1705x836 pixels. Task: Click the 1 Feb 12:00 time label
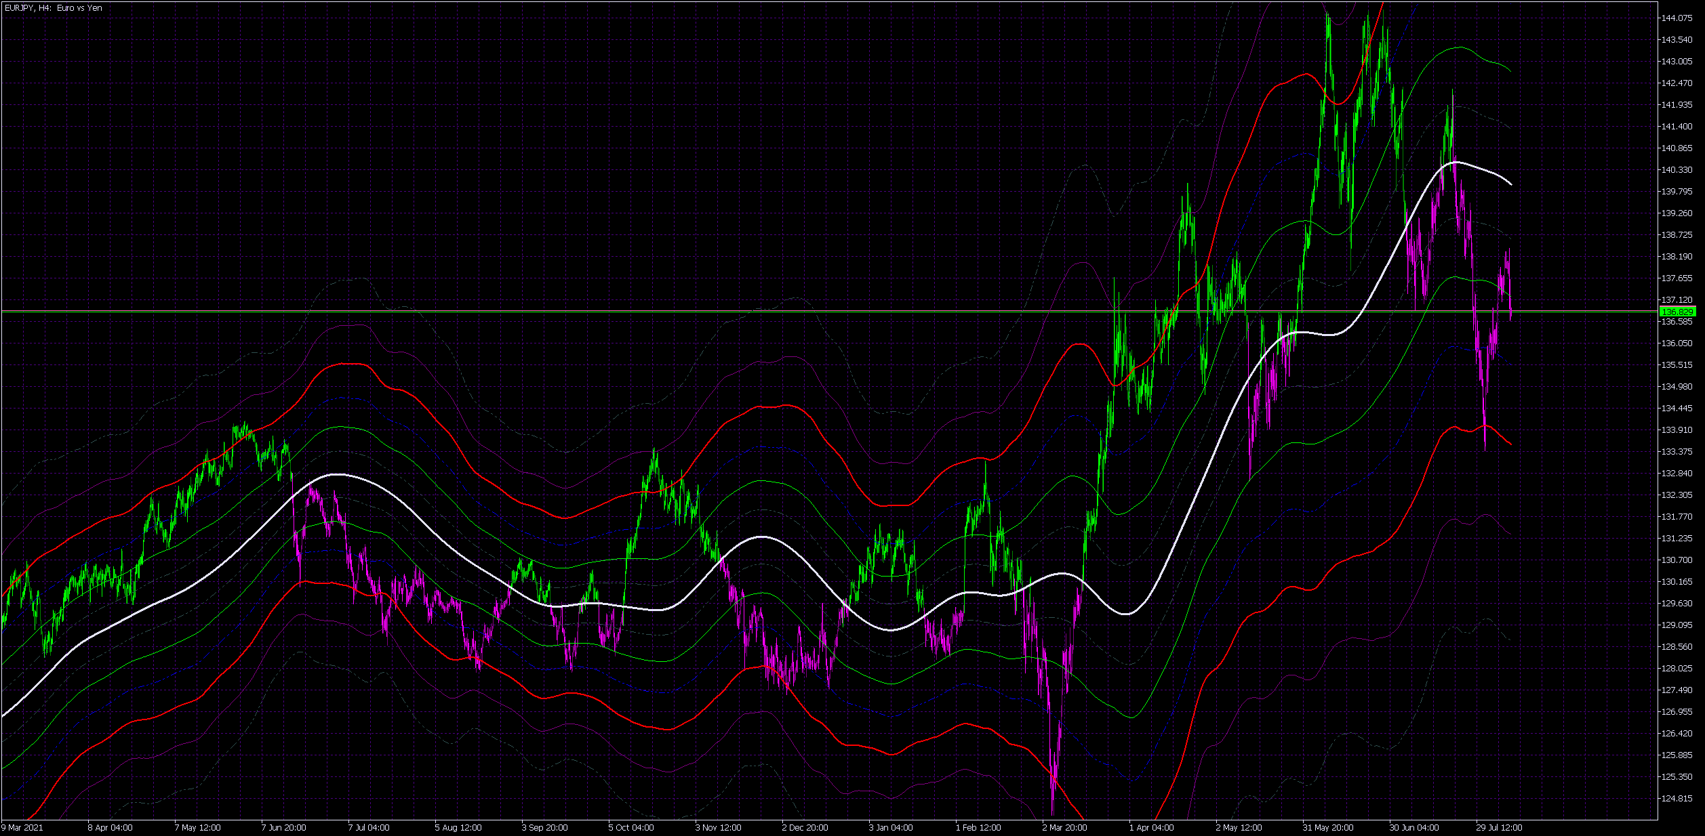[x=978, y=827]
